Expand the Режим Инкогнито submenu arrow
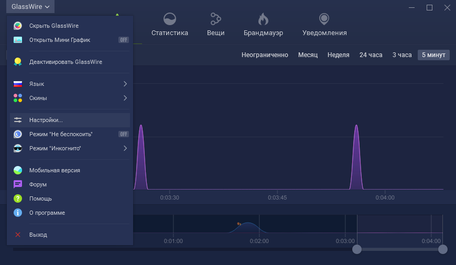 125,148
